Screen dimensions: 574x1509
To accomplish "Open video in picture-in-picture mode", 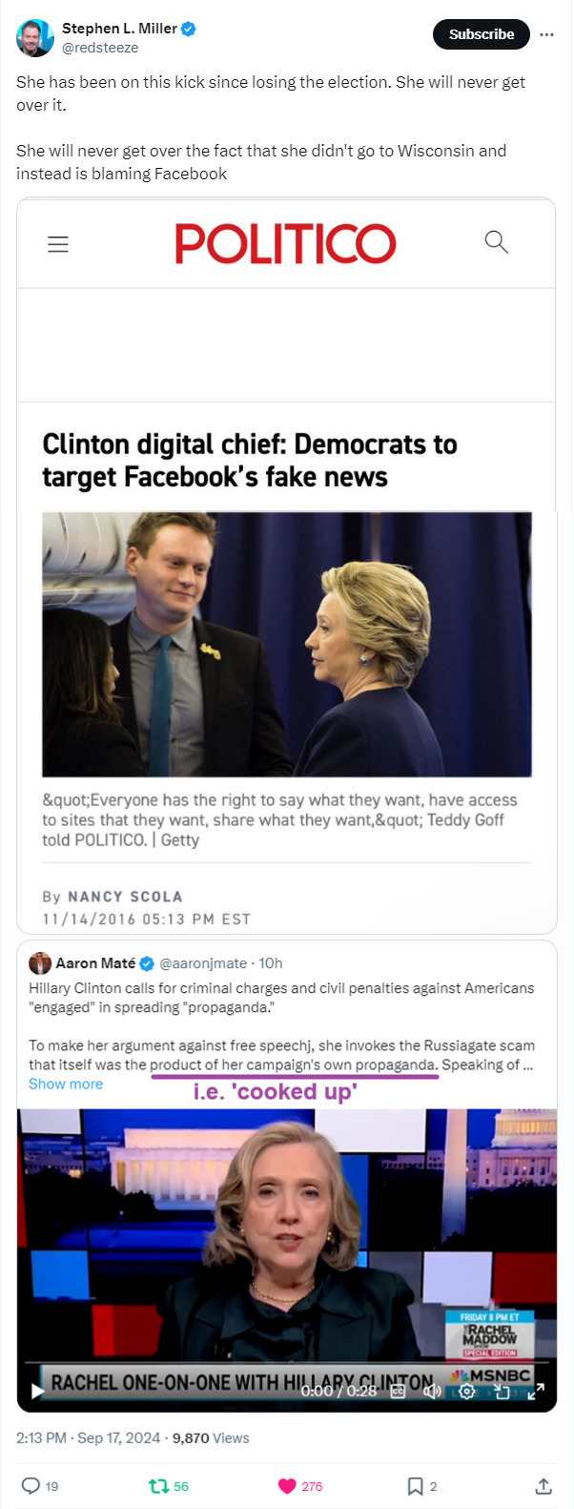I will [x=502, y=1391].
